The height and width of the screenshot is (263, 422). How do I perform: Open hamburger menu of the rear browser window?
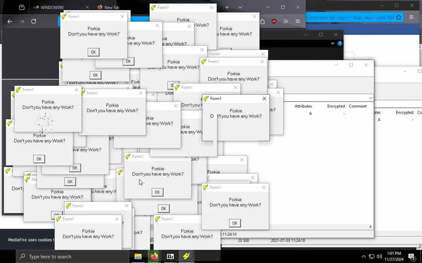(x=411, y=17)
